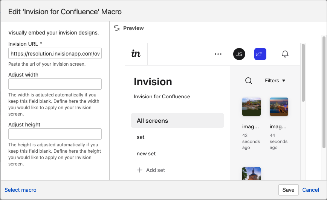Open the 'new set' list item
Screen dimensions: 327x200
click(146, 154)
